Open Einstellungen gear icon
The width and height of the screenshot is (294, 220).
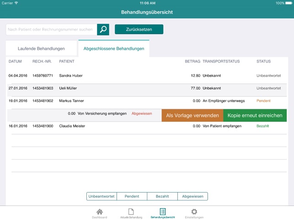[x=194, y=212]
